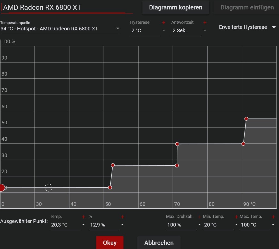Click the Diagramm einfügen button
Image resolution: width=279 pixels, height=249 pixels.
(247, 7)
